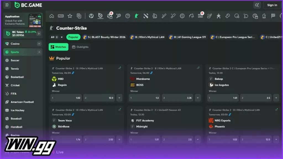283x159 pixels.
Task: Bet on Phoenix at 12.0 odds
Action: (256, 139)
